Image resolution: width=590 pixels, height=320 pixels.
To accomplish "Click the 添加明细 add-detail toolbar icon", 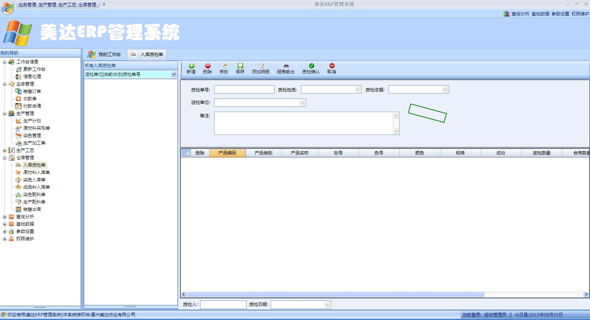I will 261,66.
